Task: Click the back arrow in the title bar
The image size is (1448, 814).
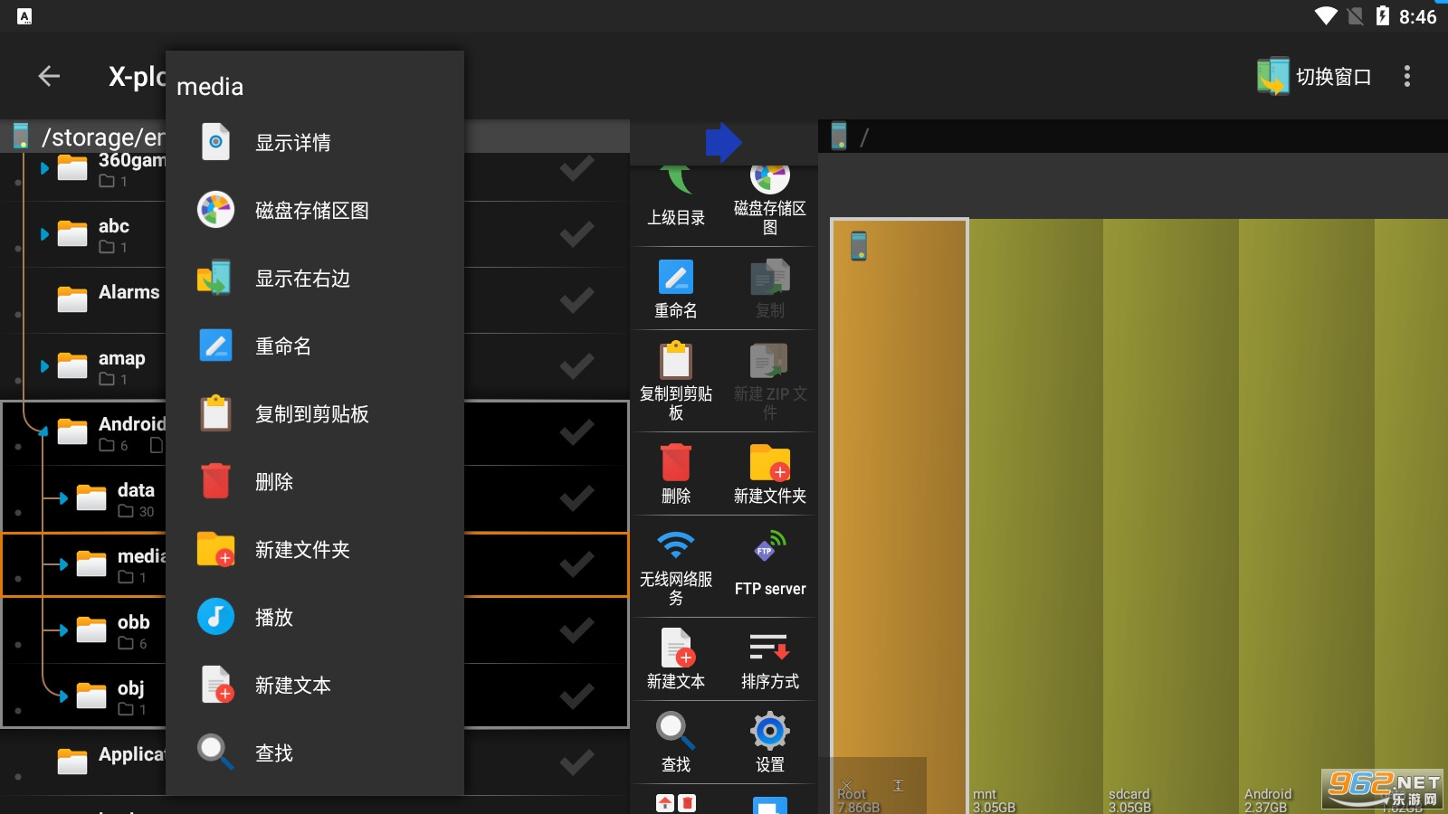Action: click(50, 77)
